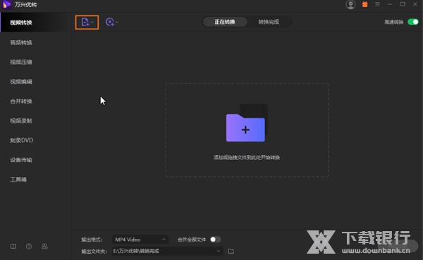The width and height of the screenshot is (423, 260).
Task: Toggle the 高速转换 switch
Action: [x=412, y=22]
